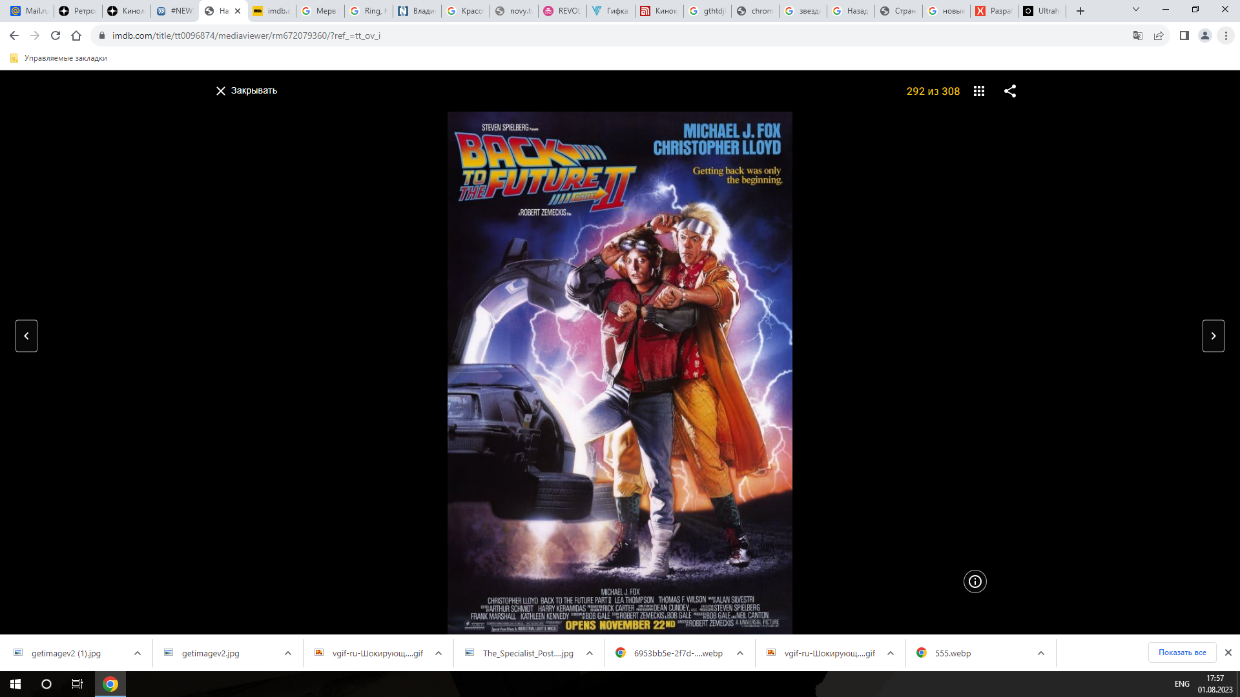Close the downloads bar
The image size is (1240, 697).
[1228, 652]
